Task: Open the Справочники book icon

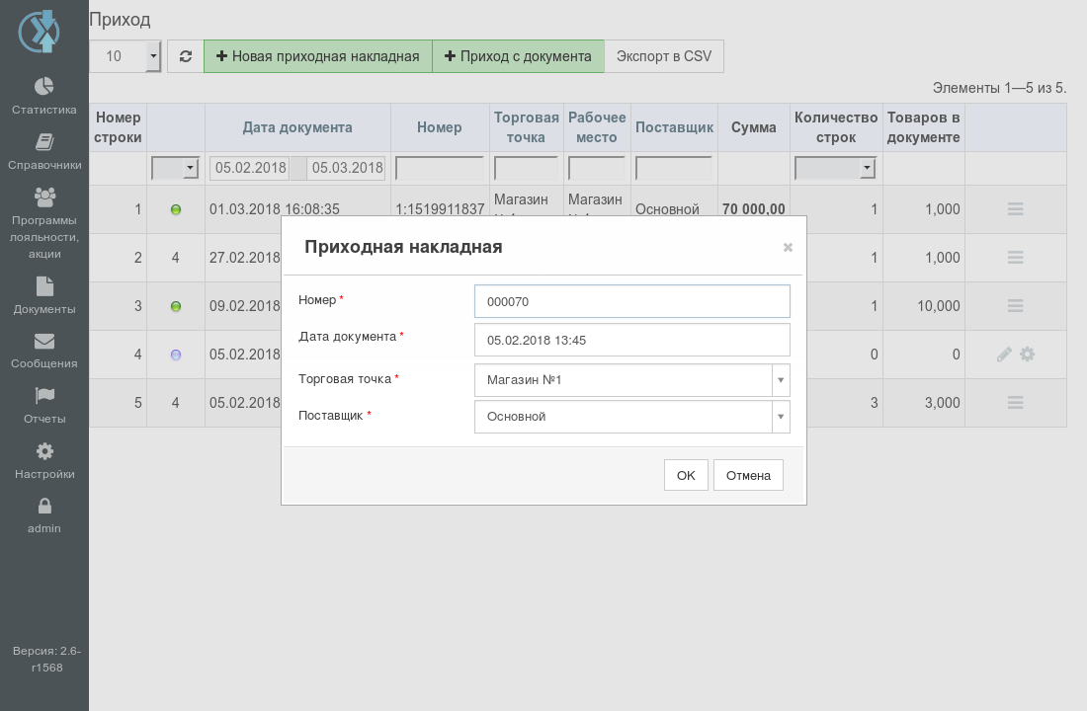Action: (44, 142)
